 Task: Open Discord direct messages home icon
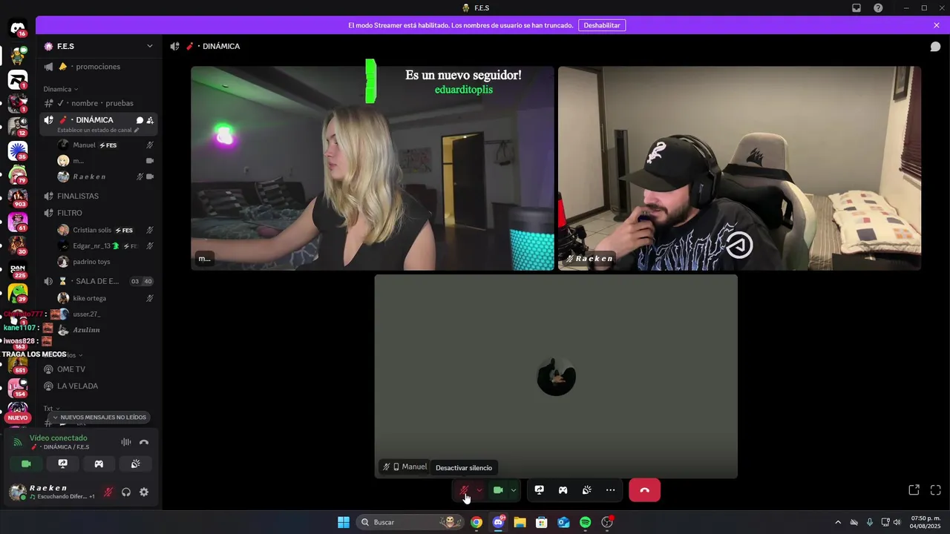click(18, 30)
